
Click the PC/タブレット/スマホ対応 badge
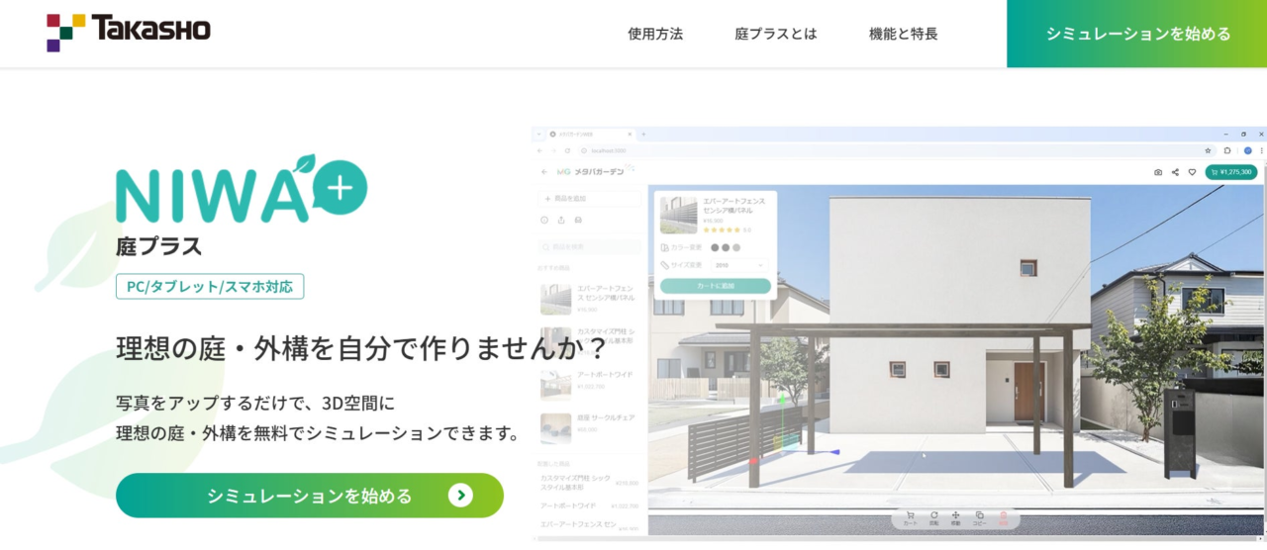[x=210, y=287]
